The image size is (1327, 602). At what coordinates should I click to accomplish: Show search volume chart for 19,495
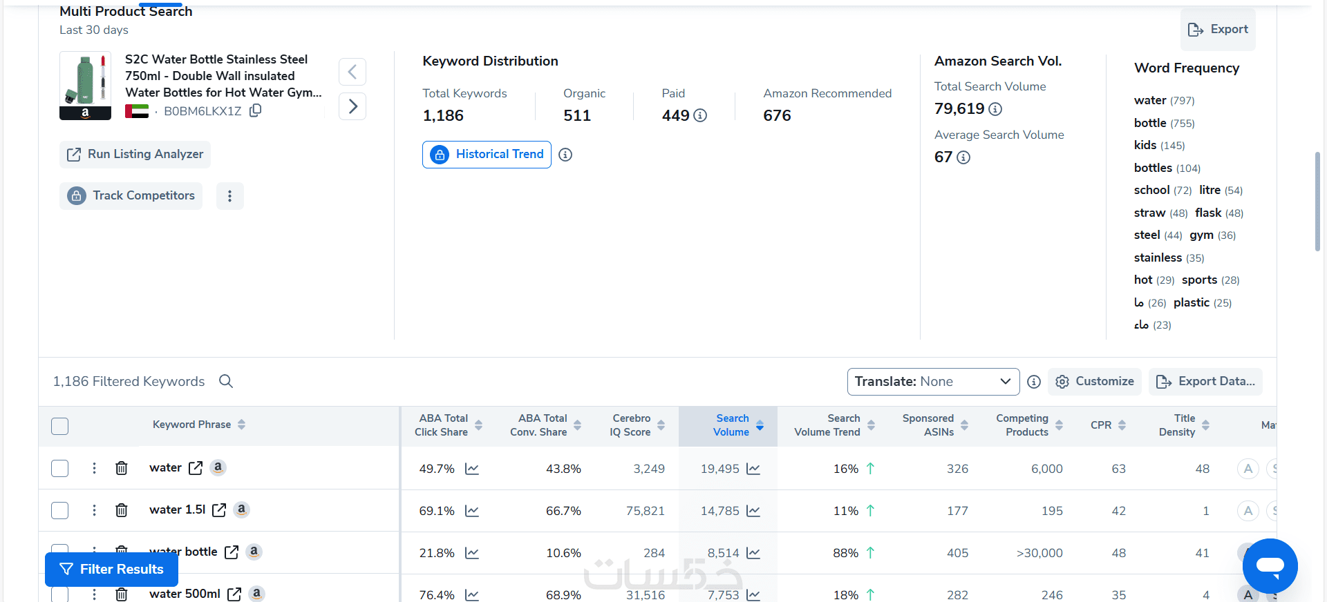pos(753,469)
